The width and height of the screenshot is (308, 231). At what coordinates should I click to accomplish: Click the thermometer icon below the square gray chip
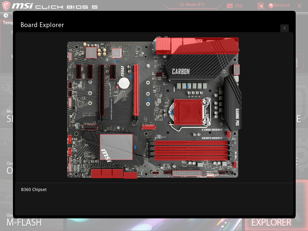(x=117, y=61)
